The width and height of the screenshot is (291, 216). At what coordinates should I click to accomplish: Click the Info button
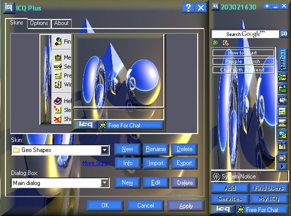tap(128, 163)
